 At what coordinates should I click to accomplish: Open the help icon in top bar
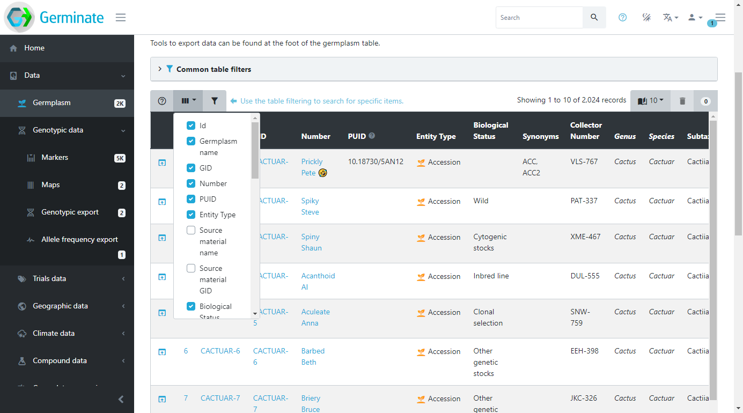point(622,18)
